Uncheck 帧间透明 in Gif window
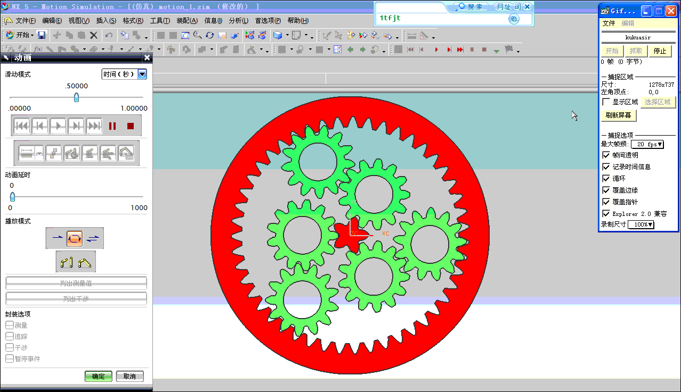Screen dimensions: 681x392 click(x=606, y=155)
